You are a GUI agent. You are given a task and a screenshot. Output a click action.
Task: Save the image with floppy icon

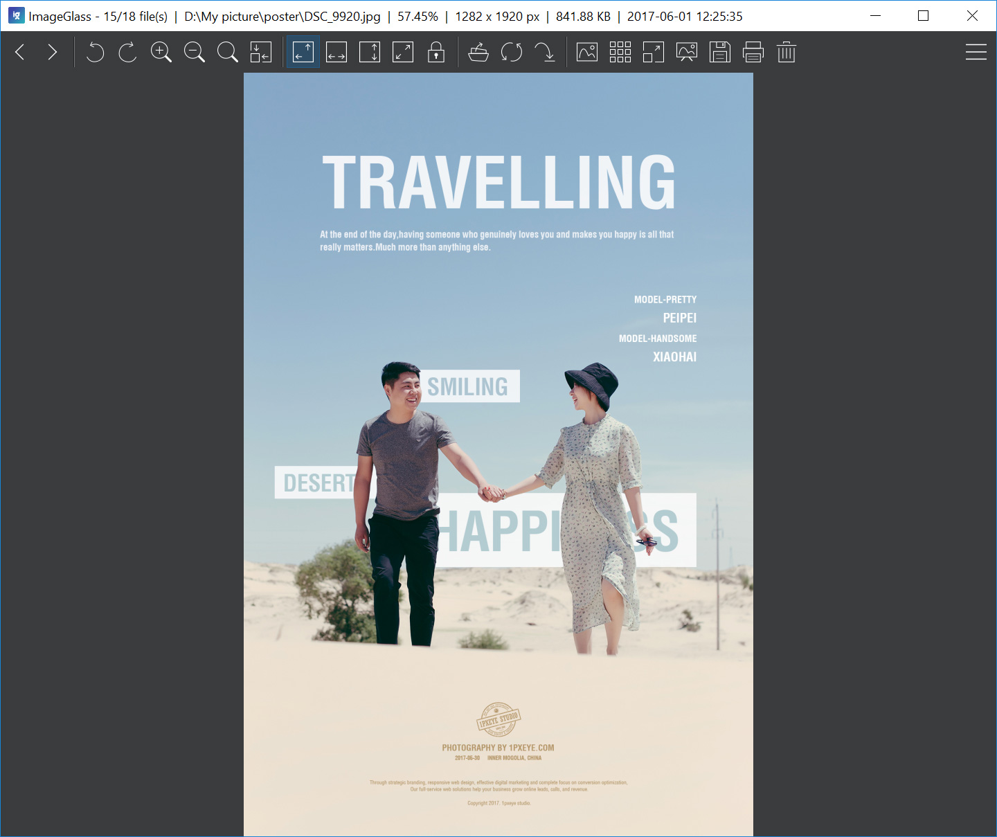720,52
